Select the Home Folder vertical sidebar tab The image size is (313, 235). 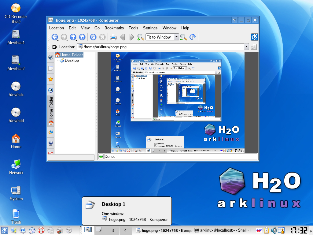point(51,111)
